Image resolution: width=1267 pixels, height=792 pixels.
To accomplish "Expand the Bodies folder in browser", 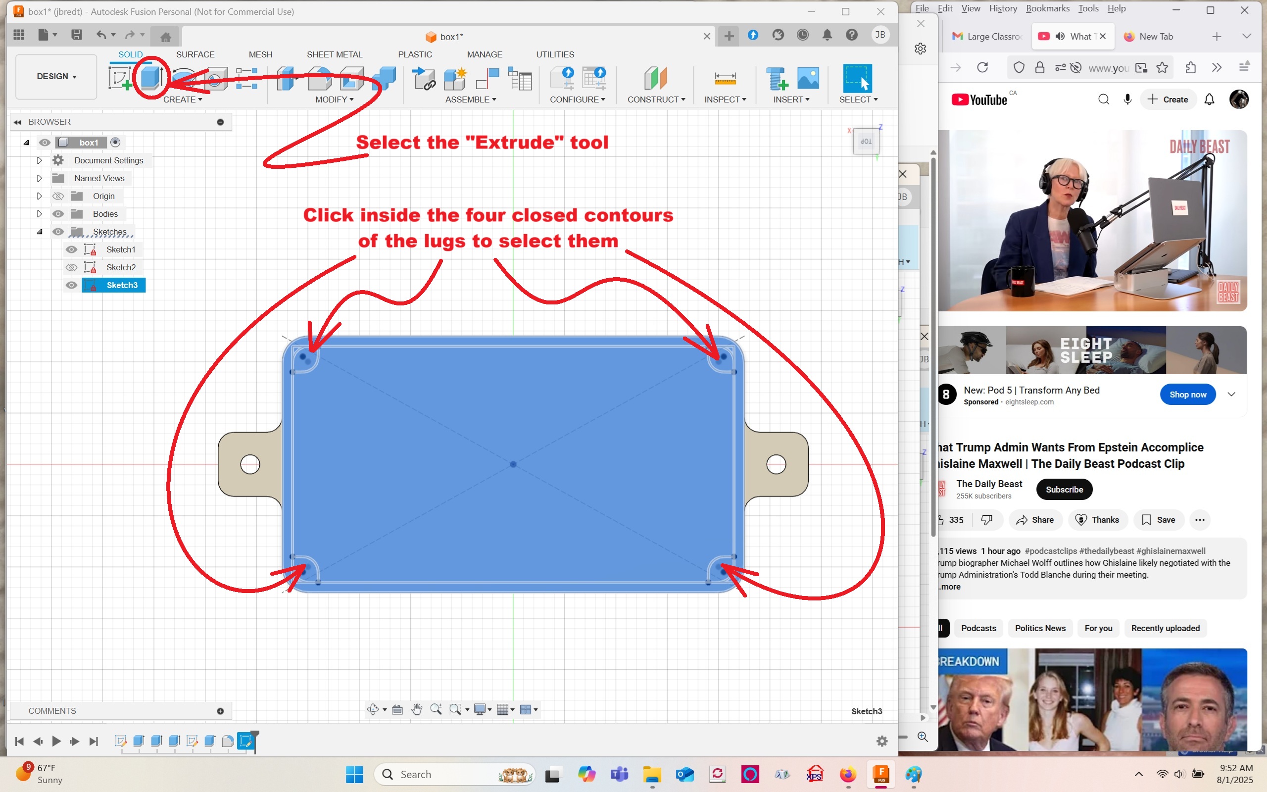I will [39, 214].
